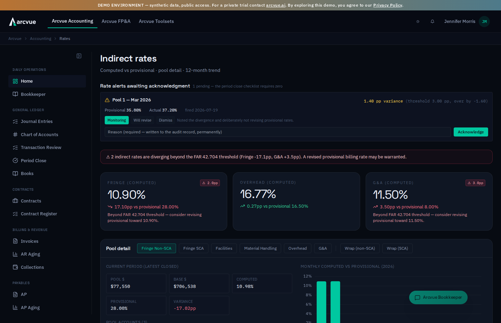Open the Privacy Policy link
Screen dimensions: 501x323
pos(388,5)
